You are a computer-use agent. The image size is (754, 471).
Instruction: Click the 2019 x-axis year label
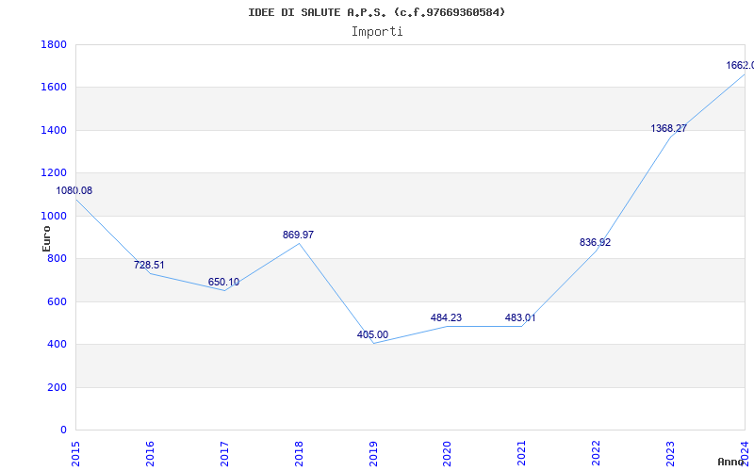point(373,454)
